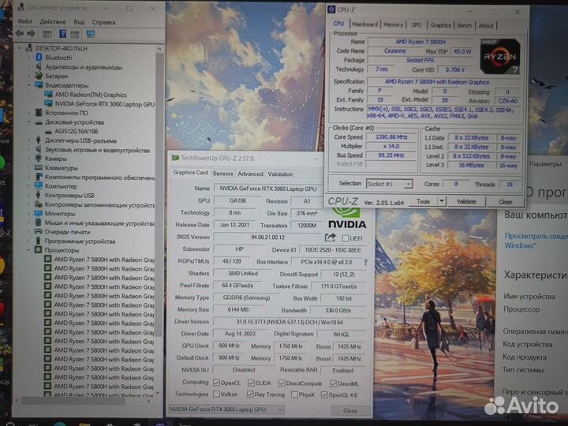This screenshot has height=426, width=568.
Task: Click the Close button in CPU-Z
Action: [x=505, y=202]
